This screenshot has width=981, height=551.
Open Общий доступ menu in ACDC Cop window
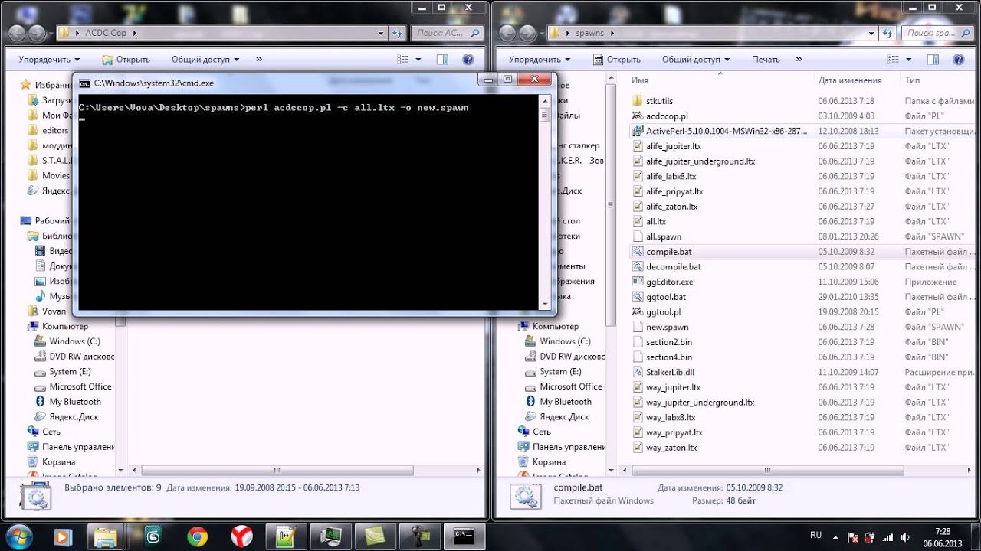click(205, 60)
